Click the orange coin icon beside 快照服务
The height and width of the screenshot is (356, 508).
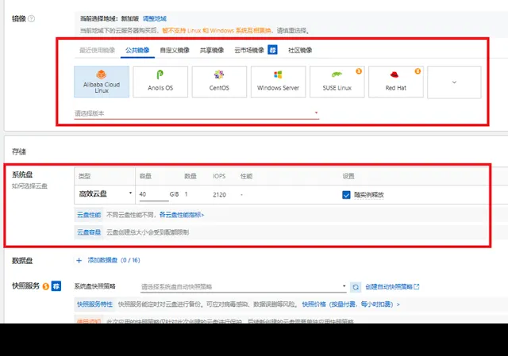46,286
